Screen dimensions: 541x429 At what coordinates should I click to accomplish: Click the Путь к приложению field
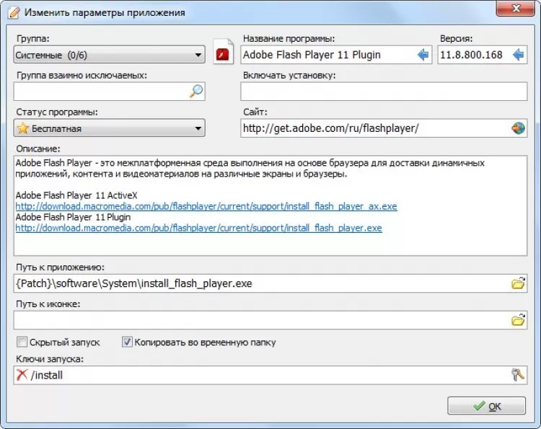tap(270, 283)
